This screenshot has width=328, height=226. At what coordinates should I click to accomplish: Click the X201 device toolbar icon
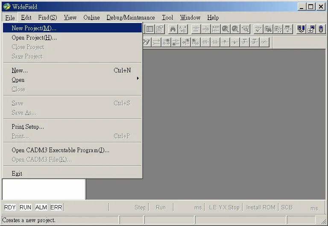tap(215, 29)
